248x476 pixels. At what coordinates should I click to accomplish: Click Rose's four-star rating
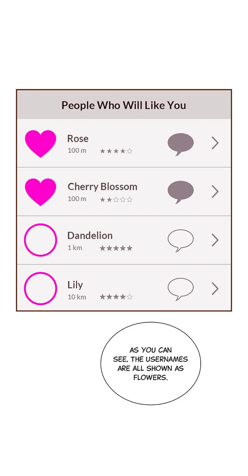(x=116, y=151)
